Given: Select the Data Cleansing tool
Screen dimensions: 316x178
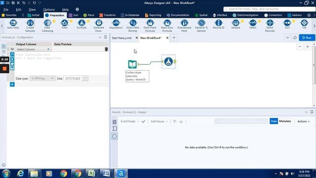Looking at the screenshot, I should coord(47,26).
